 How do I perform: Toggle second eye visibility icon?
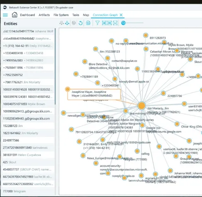pyautogui.click(x=110, y=23)
